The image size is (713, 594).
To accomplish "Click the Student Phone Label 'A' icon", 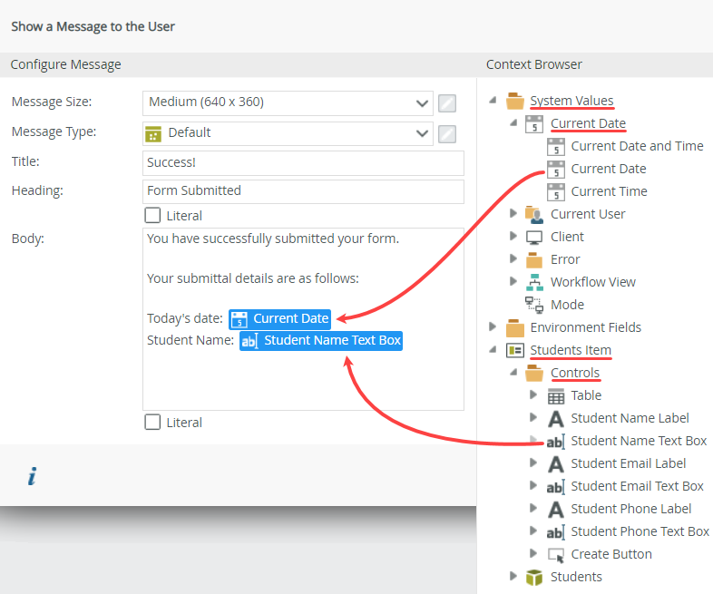I will 556,510.
